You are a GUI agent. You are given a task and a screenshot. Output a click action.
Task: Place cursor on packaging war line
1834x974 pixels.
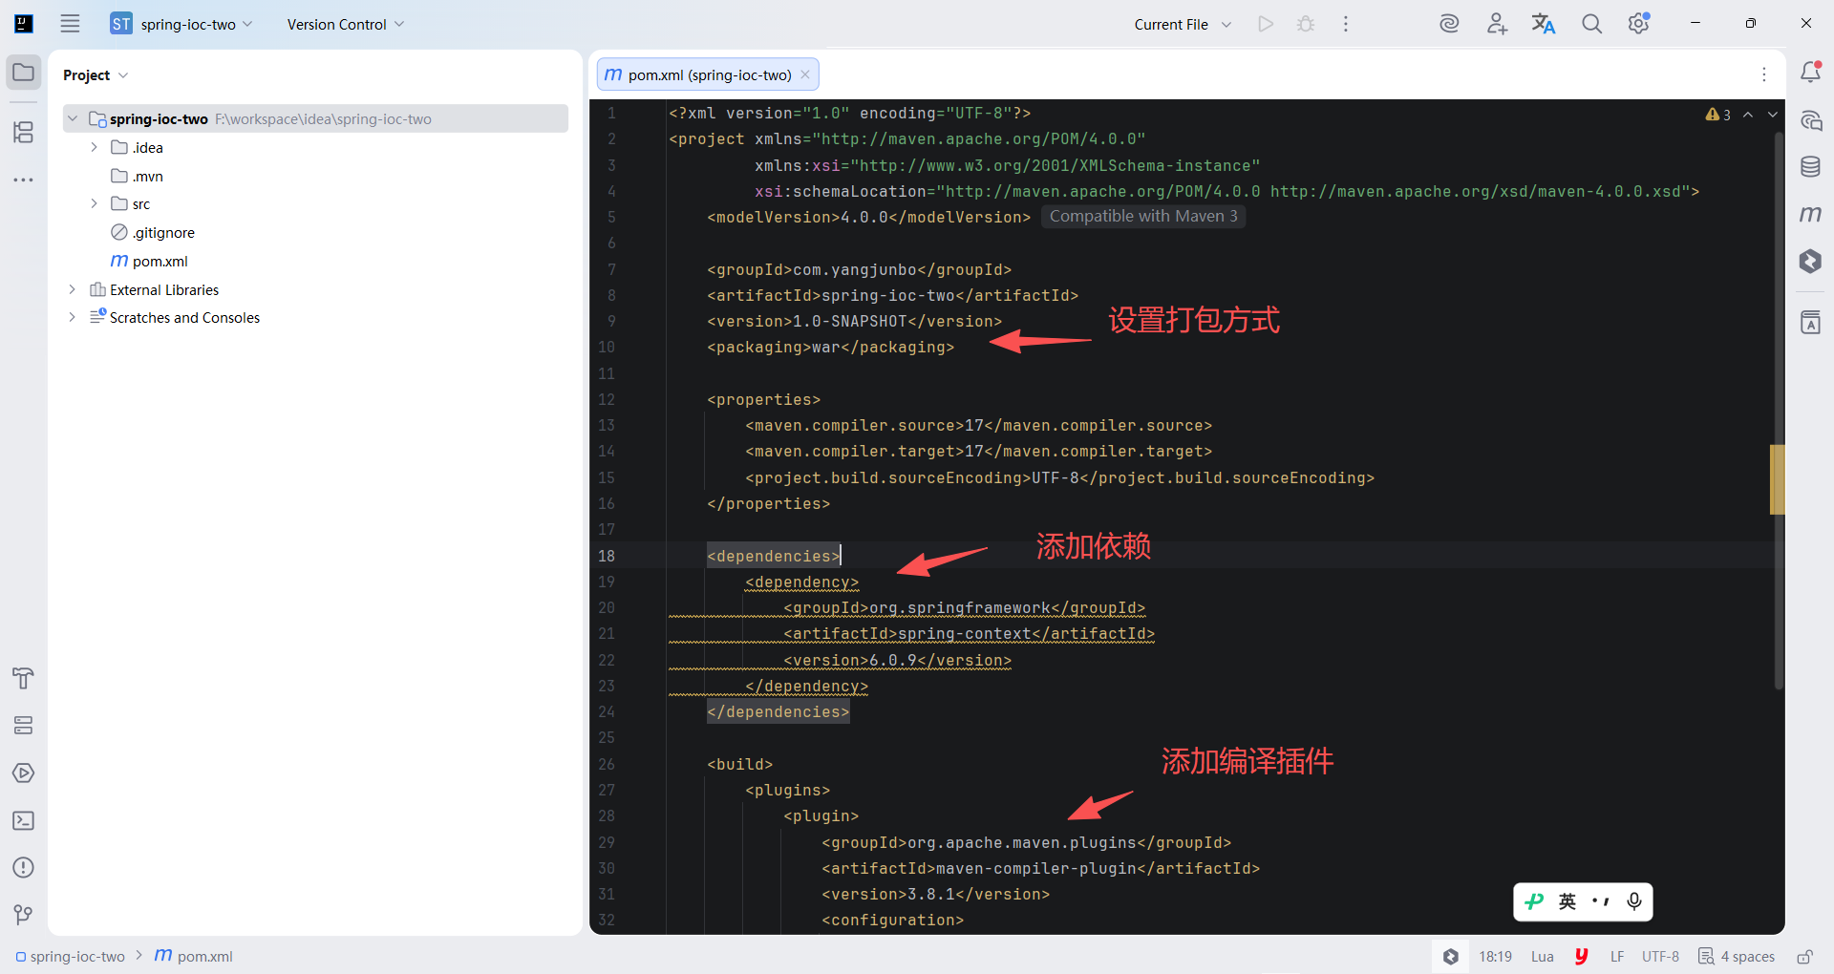tap(830, 348)
